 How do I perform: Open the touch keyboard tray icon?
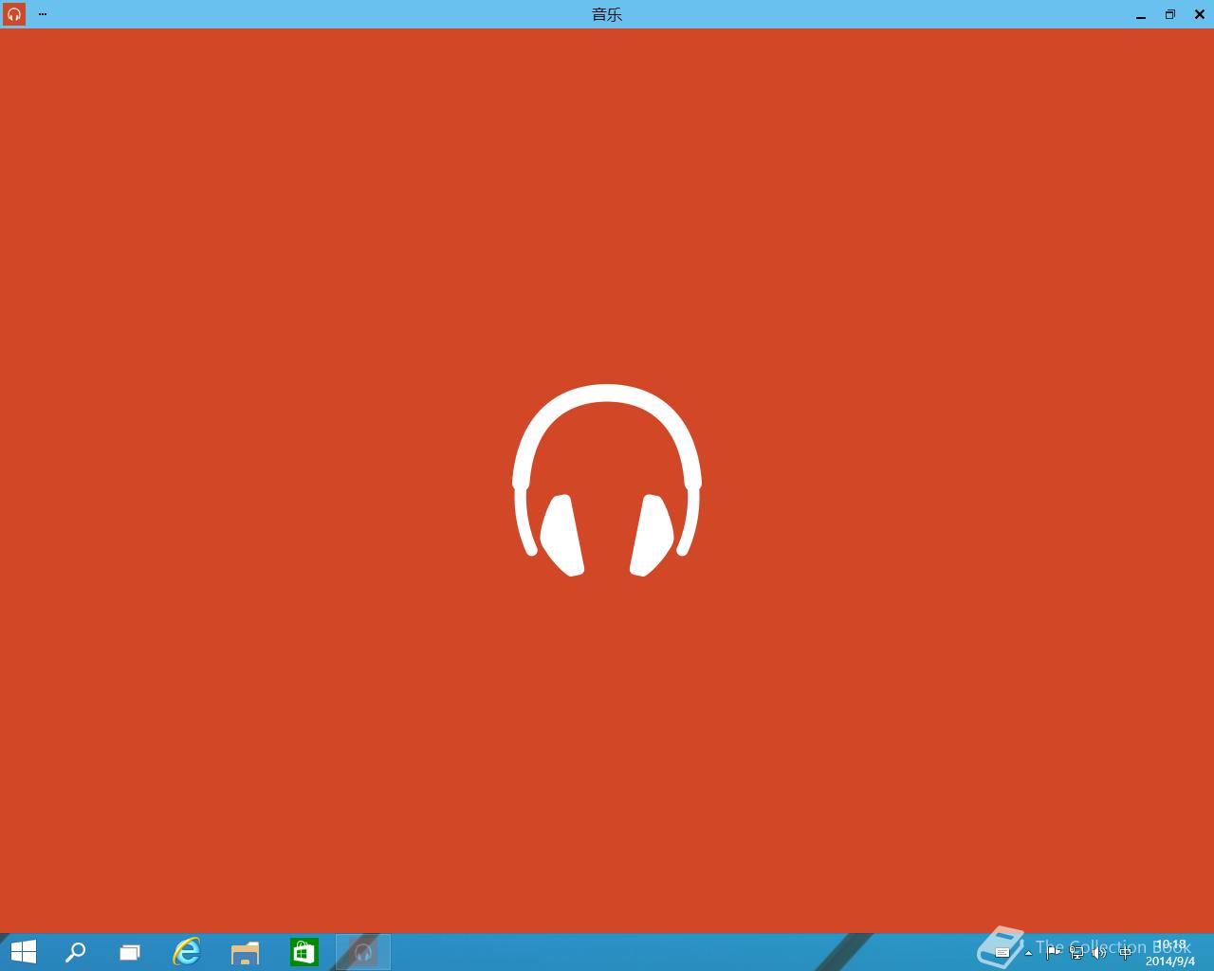(x=1002, y=952)
